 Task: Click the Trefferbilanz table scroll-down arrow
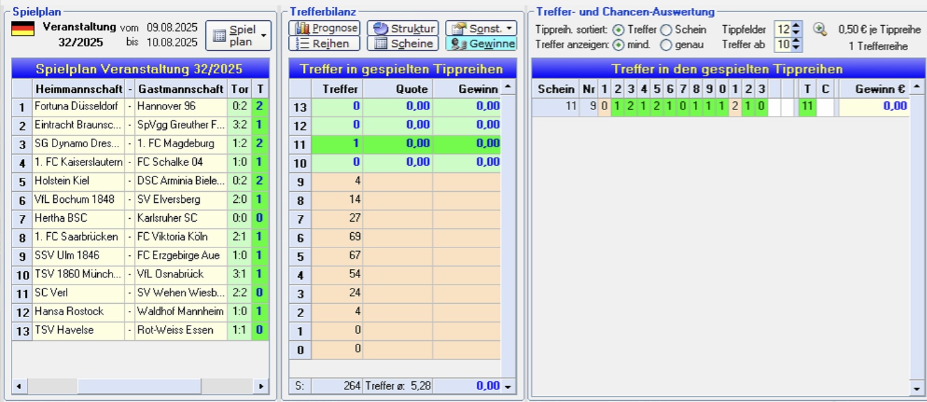(508, 386)
